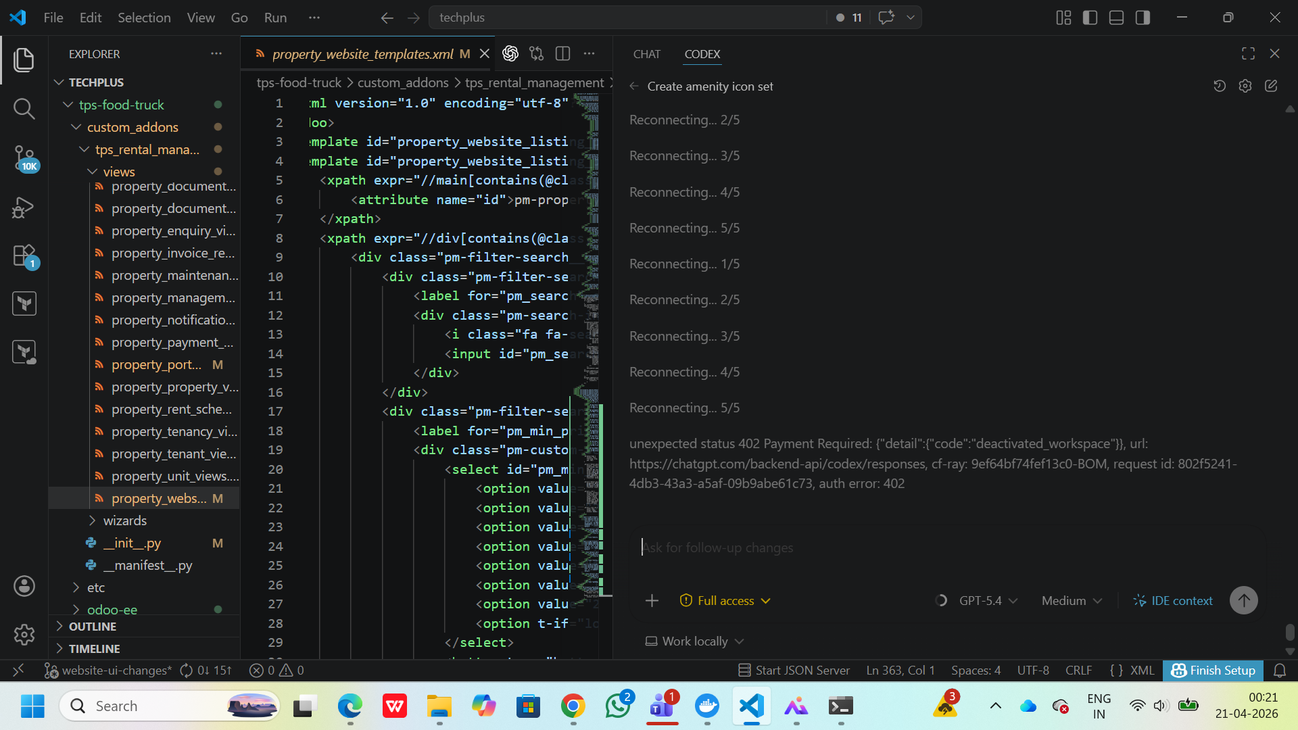Toggle IDE context in Codex
Image resolution: width=1298 pixels, height=730 pixels.
1173,600
